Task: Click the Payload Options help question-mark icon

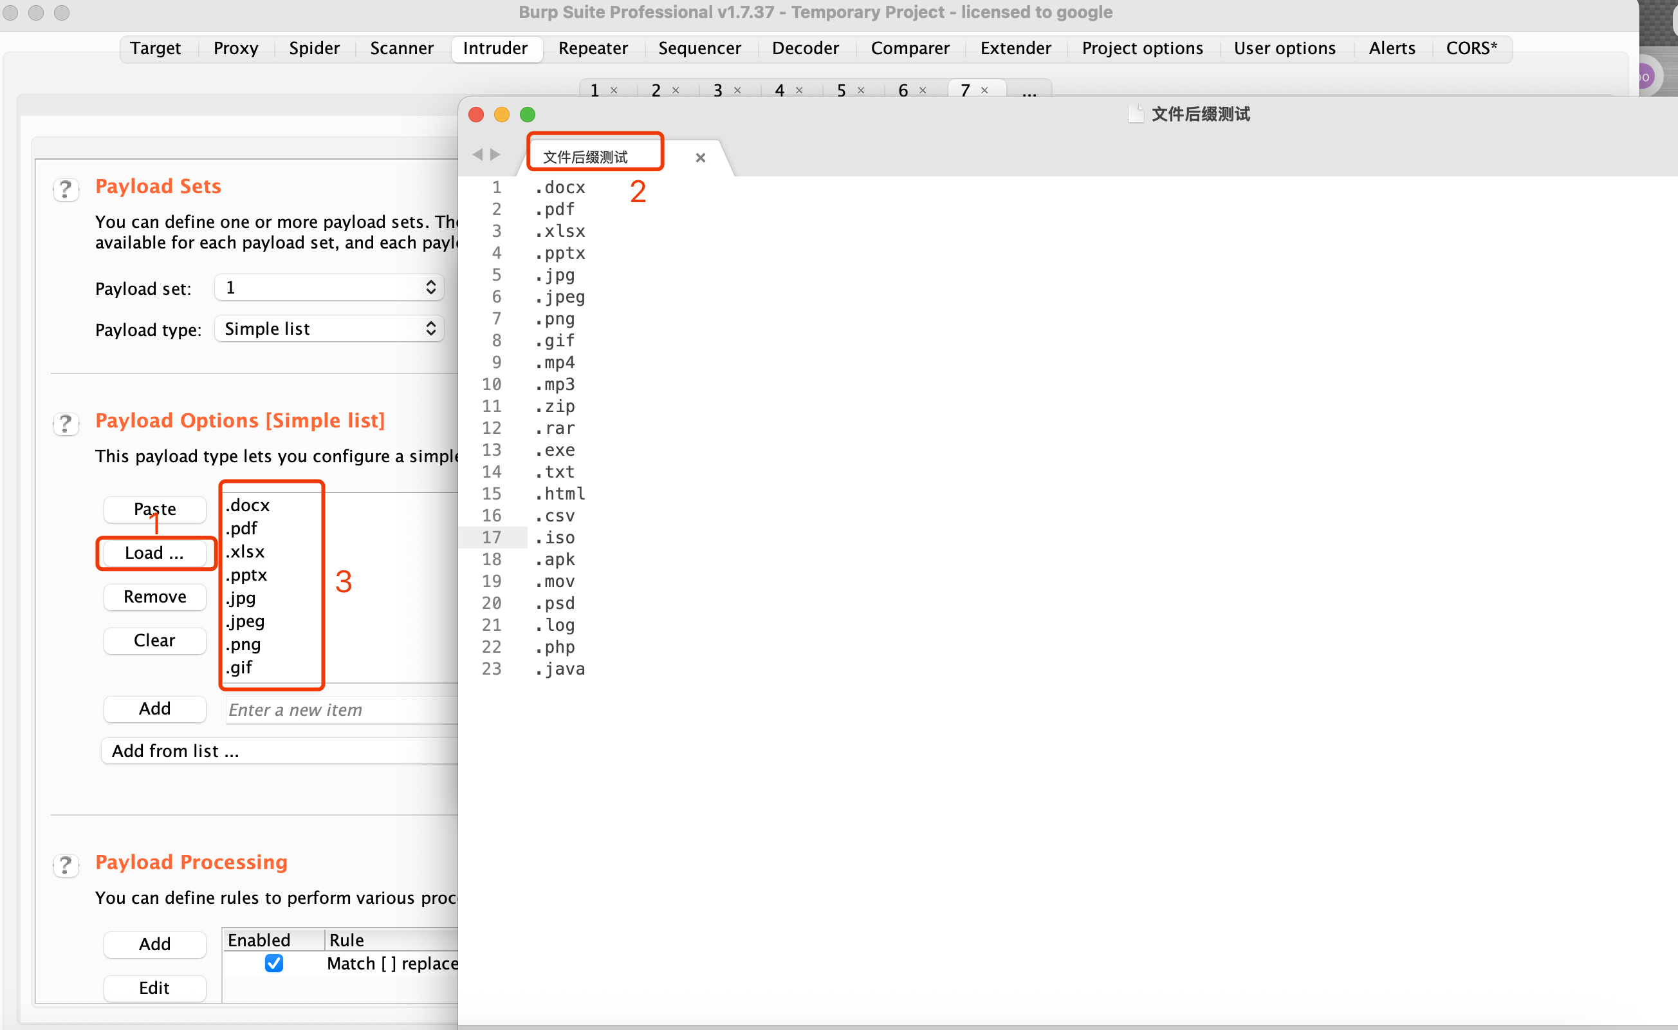Action: click(66, 423)
